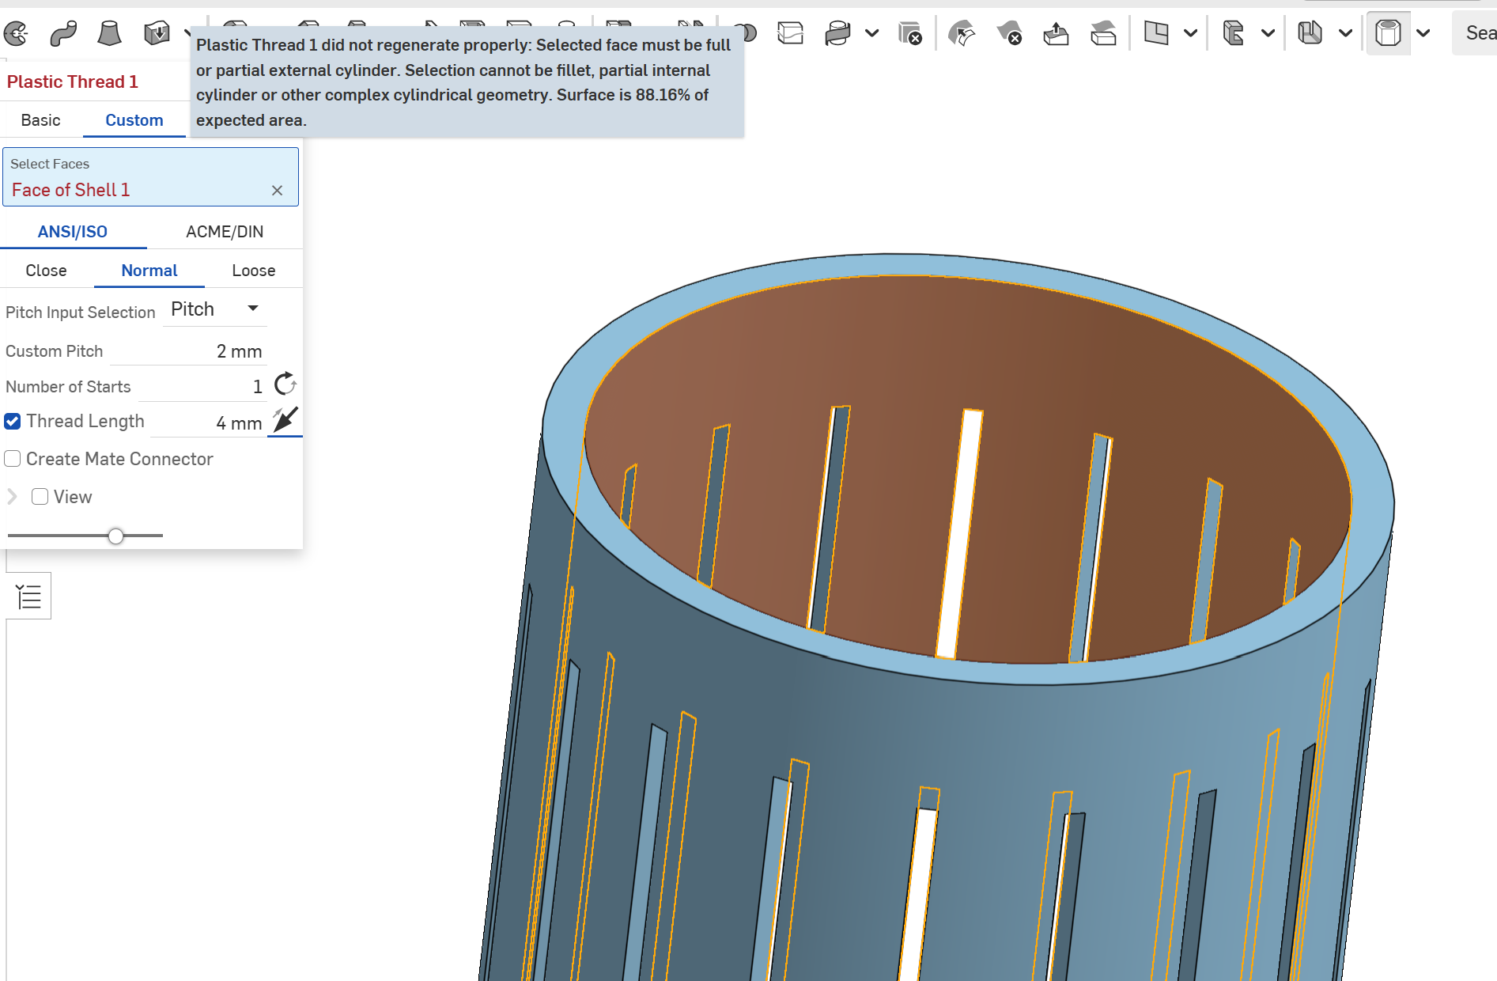Select the Loft tool
This screenshot has height=981, width=1497.
click(x=109, y=33)
